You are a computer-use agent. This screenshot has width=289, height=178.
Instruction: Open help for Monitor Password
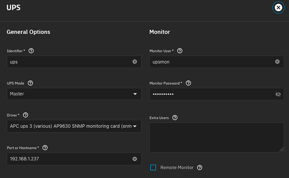(x=188, y=83)
